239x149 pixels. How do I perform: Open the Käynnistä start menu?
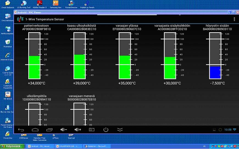12,146
